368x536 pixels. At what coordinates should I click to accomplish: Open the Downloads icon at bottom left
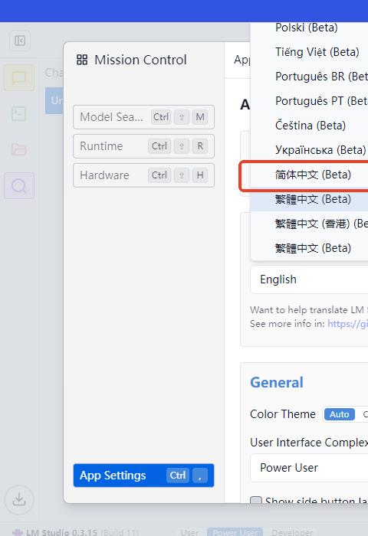19,499
